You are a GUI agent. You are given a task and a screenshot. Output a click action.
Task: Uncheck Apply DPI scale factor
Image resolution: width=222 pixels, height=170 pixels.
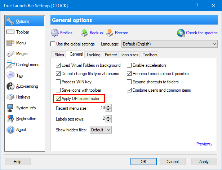point(58,99)
